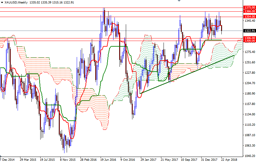Click the 22 Apr 2018 date label
Screen dimensions: 256x162
[x=229, y=159]
